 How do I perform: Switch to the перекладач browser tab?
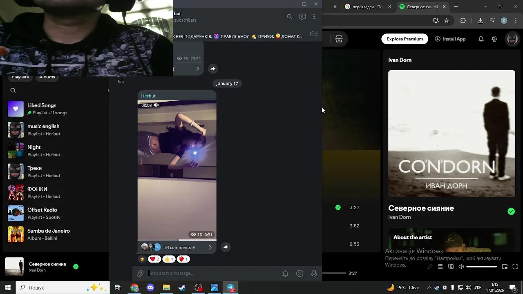click(x=367, y=7)
